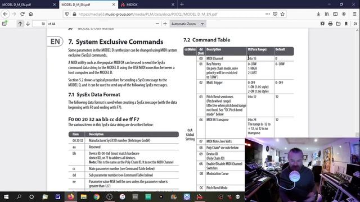Open File Explorer from the taskbar
The width and height of the screenshot is (360, 202).
[84, 197]
